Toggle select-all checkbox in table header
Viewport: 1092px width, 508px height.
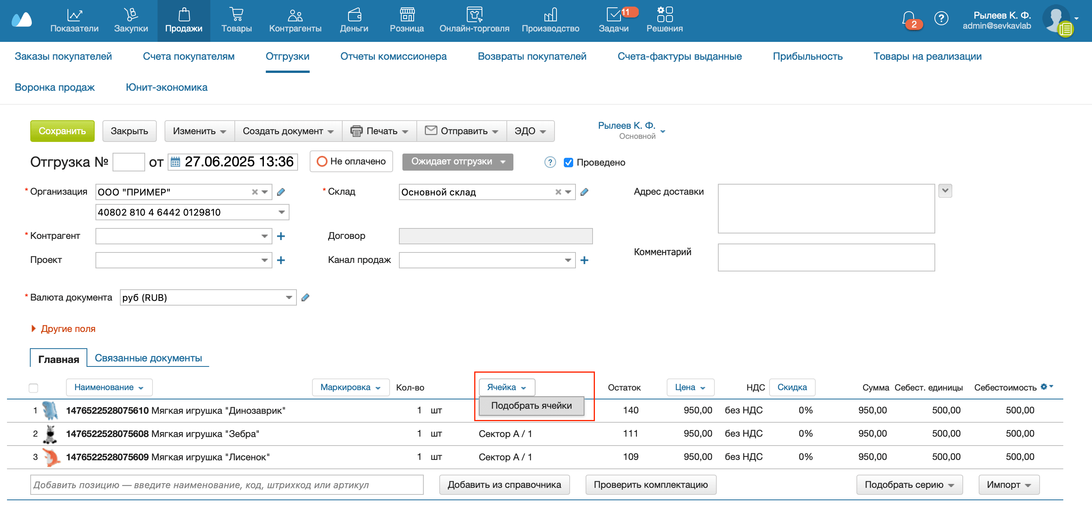tap(33, 387)
